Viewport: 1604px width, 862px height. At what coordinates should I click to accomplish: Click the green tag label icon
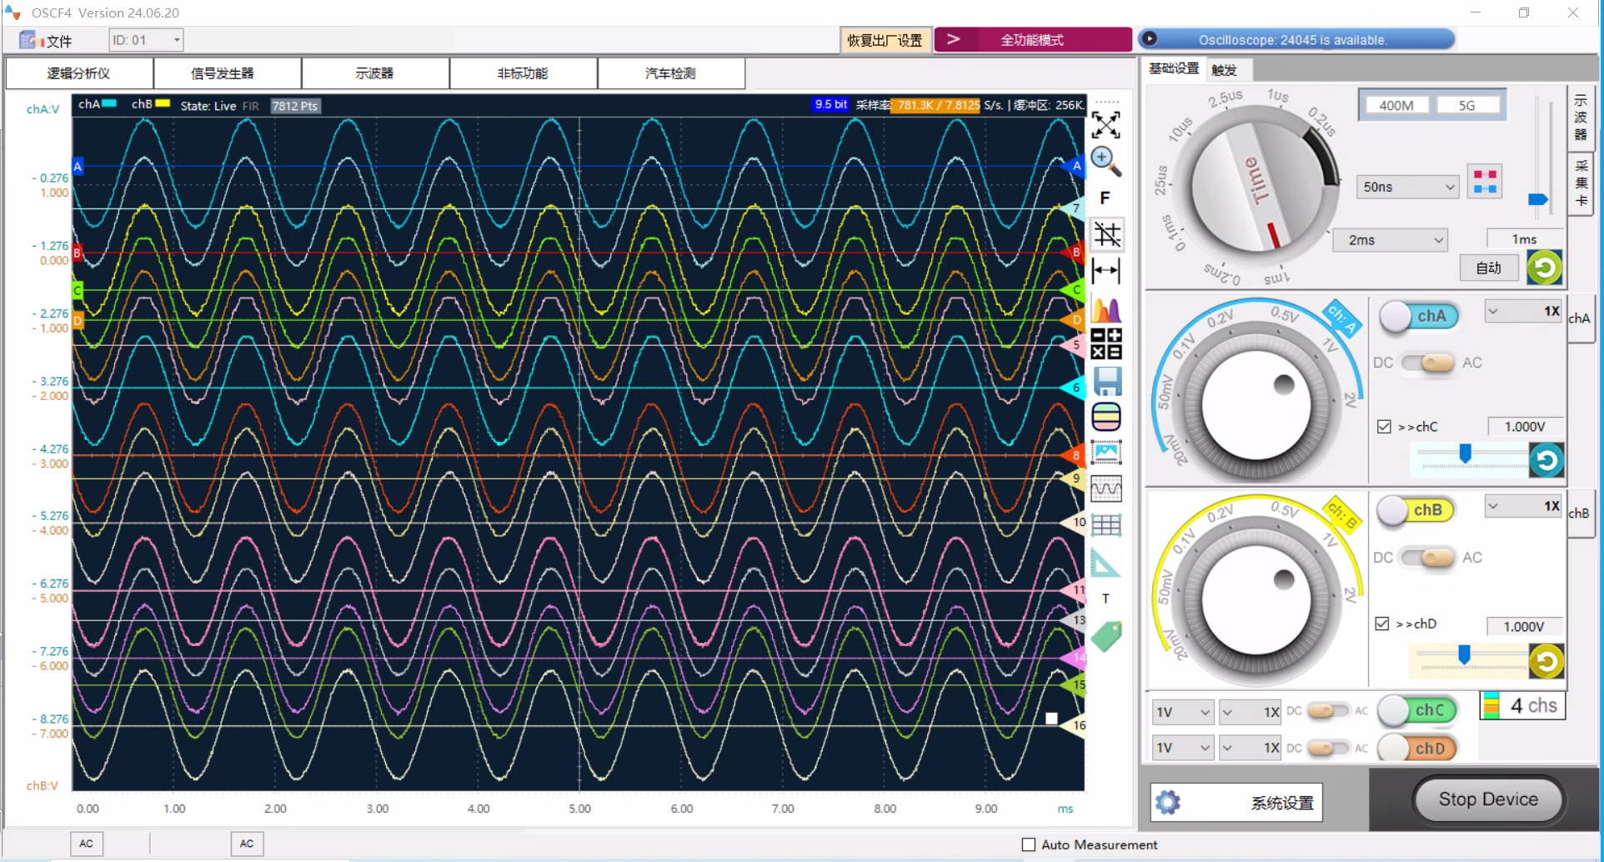[1106, 636]
